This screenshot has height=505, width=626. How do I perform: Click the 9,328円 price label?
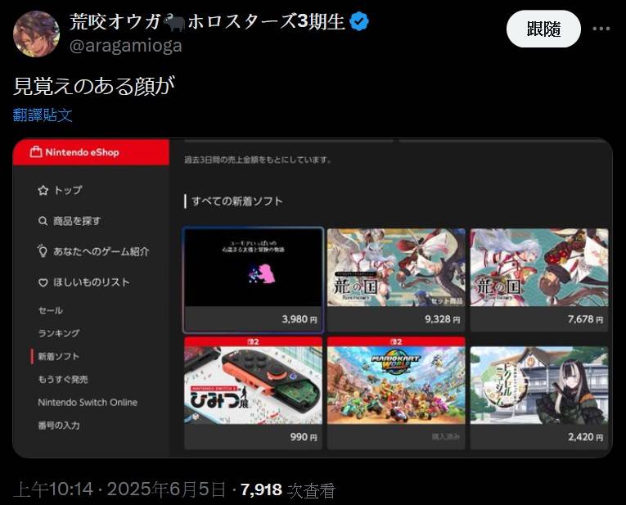(x=443, y=319)
